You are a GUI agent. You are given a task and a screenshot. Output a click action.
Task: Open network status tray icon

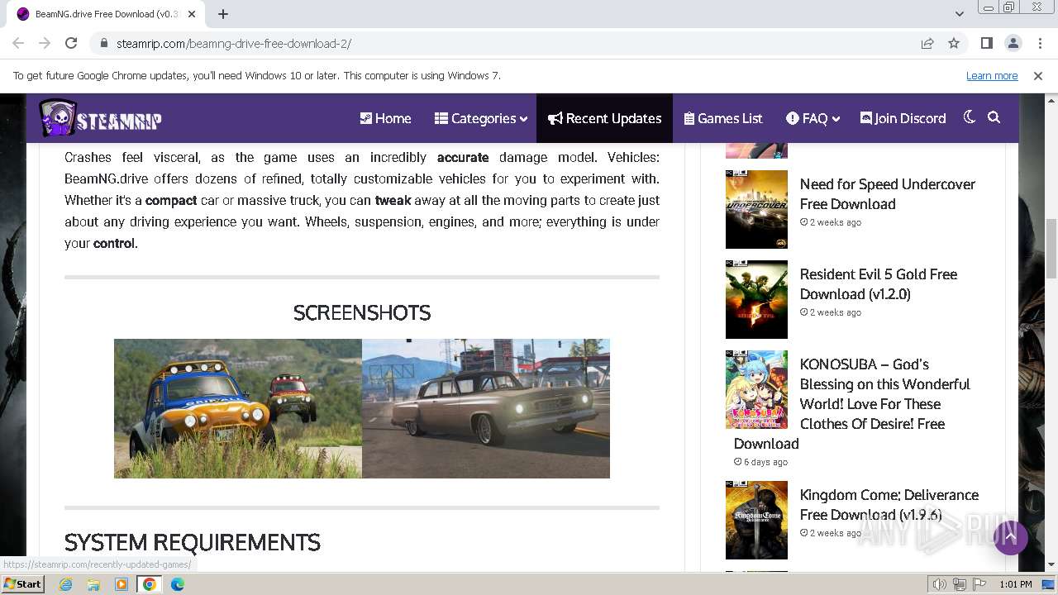[x=959, y=584]
